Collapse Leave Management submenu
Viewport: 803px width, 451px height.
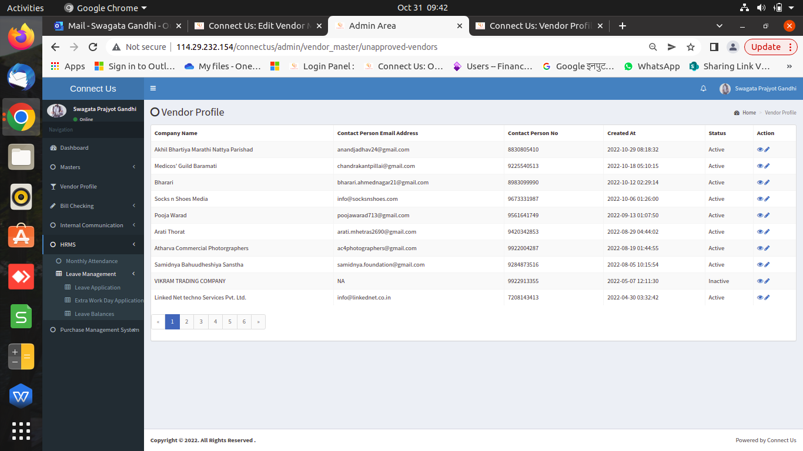pyautogui.click(x=93, y=274)
